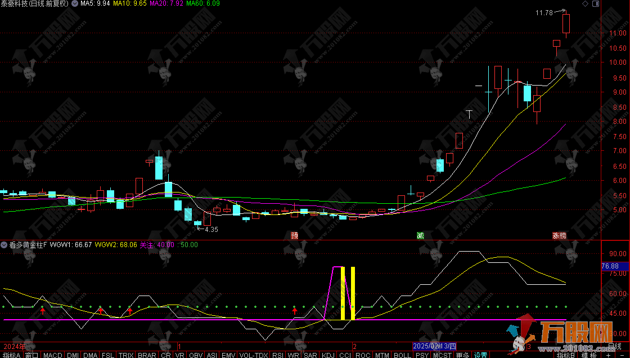Click the WGW2: 68.06 value
The width and height of the screenshot is (630, 358).
[x=116, y=244]
